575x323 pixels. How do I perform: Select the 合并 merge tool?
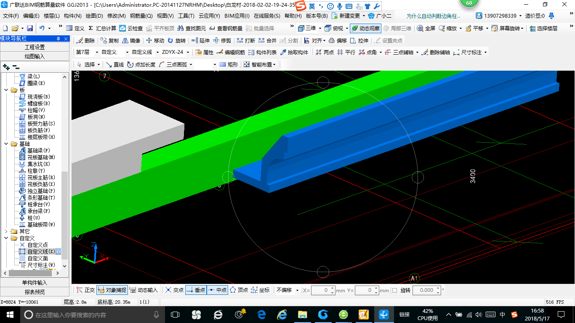[267, 40]
